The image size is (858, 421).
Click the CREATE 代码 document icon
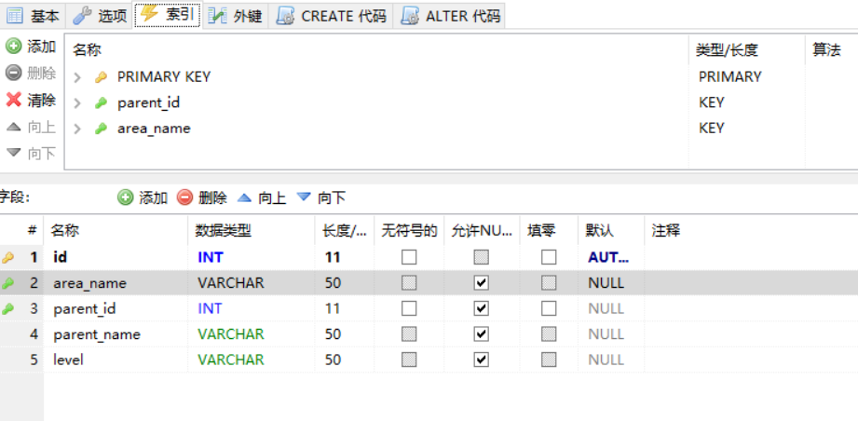coord(285,16)
